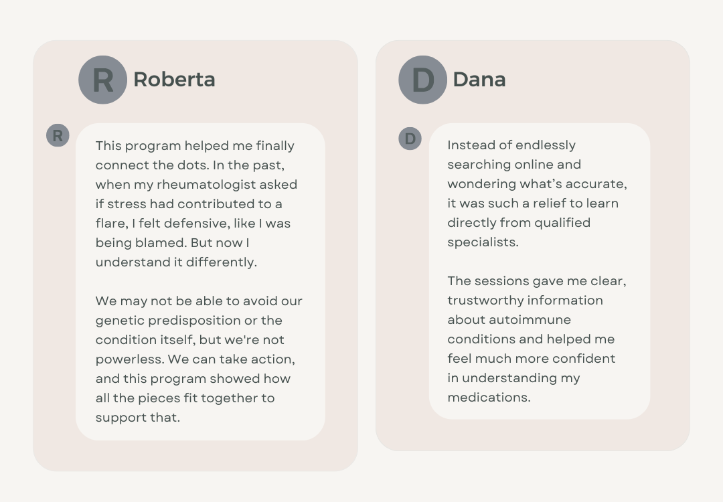723x502 pixels.
Task: Select the small D avatar beside Dana's message
Action: (410, 139)
